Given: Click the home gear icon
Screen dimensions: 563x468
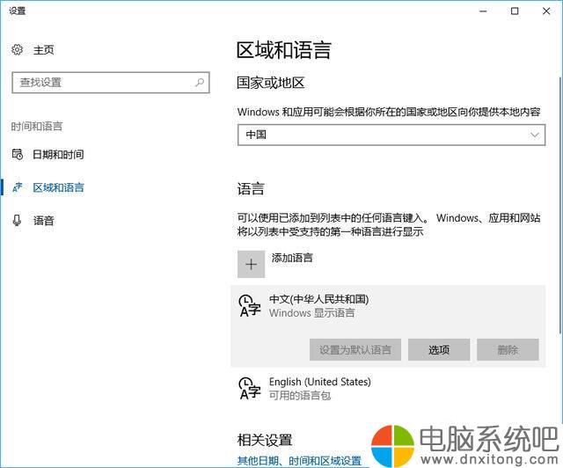Looking at the screenshot, I should click(x=18, y=49).
